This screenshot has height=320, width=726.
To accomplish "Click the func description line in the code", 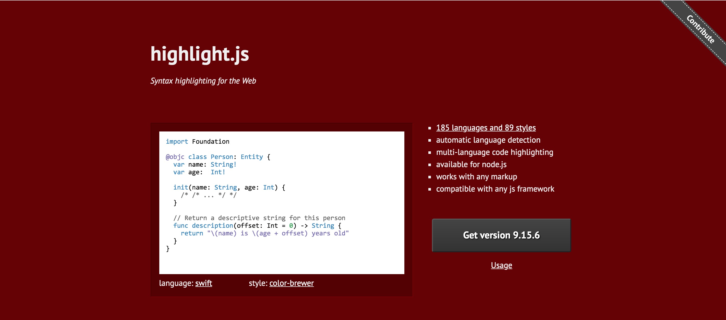I will click(257, 225).
